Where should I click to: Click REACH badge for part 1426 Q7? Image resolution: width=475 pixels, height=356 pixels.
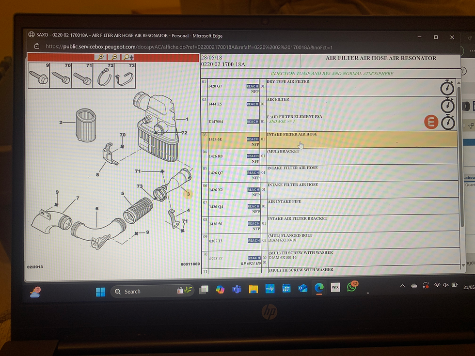pyautogui.click(x=253, y=173)
